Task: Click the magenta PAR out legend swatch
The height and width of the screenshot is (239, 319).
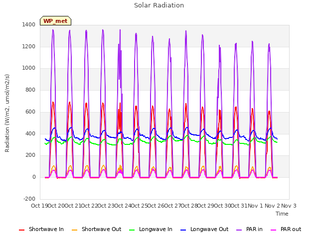Action: (x=274, y=230)
